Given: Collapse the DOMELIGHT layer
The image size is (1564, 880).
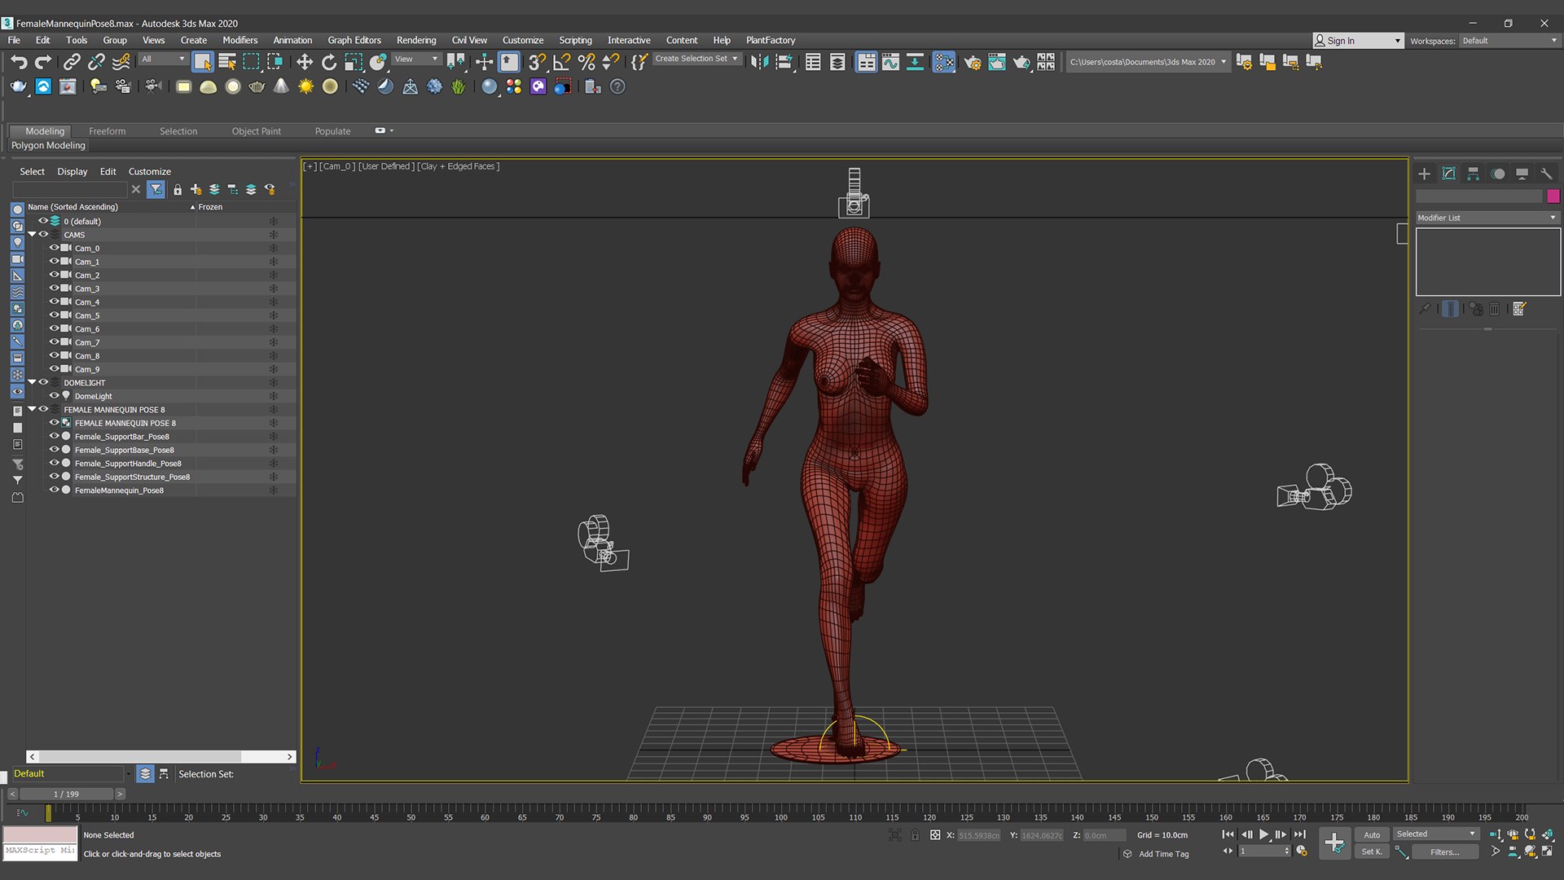Looking at the screenshot, I should [x=32, y=382].
